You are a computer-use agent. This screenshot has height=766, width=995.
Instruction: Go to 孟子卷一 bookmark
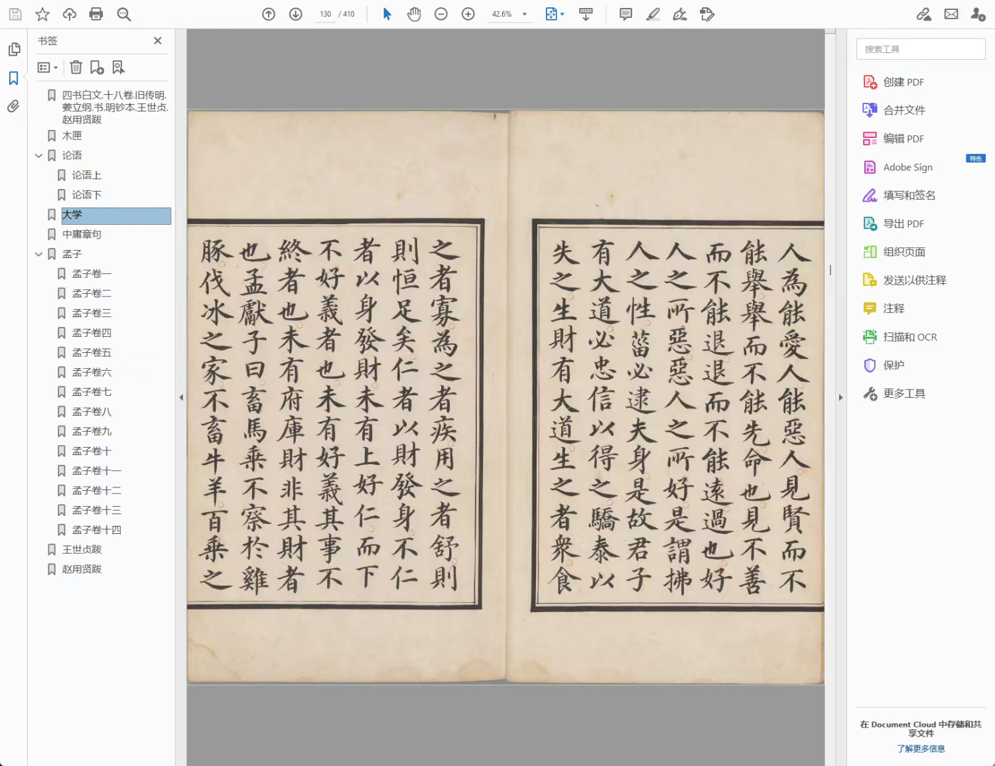coord(92,274)
